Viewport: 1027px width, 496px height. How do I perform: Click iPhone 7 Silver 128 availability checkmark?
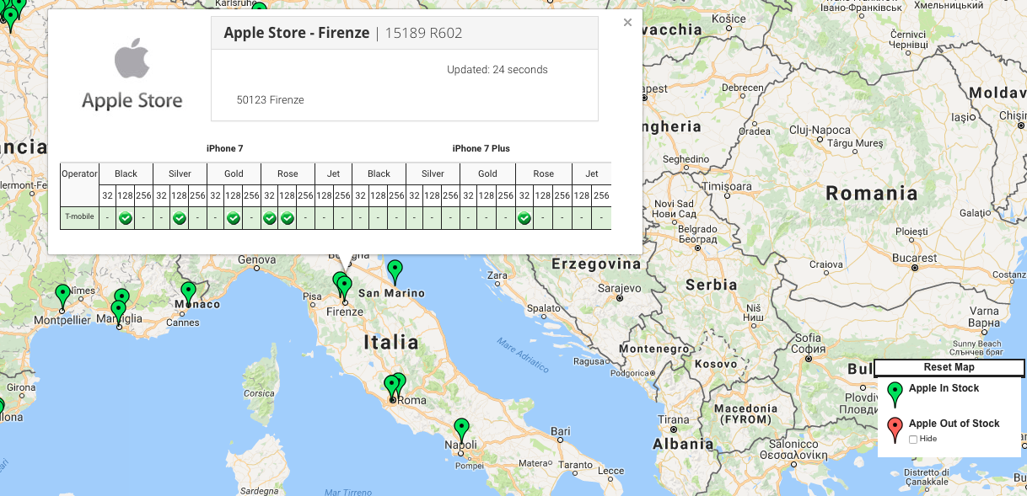180,219
